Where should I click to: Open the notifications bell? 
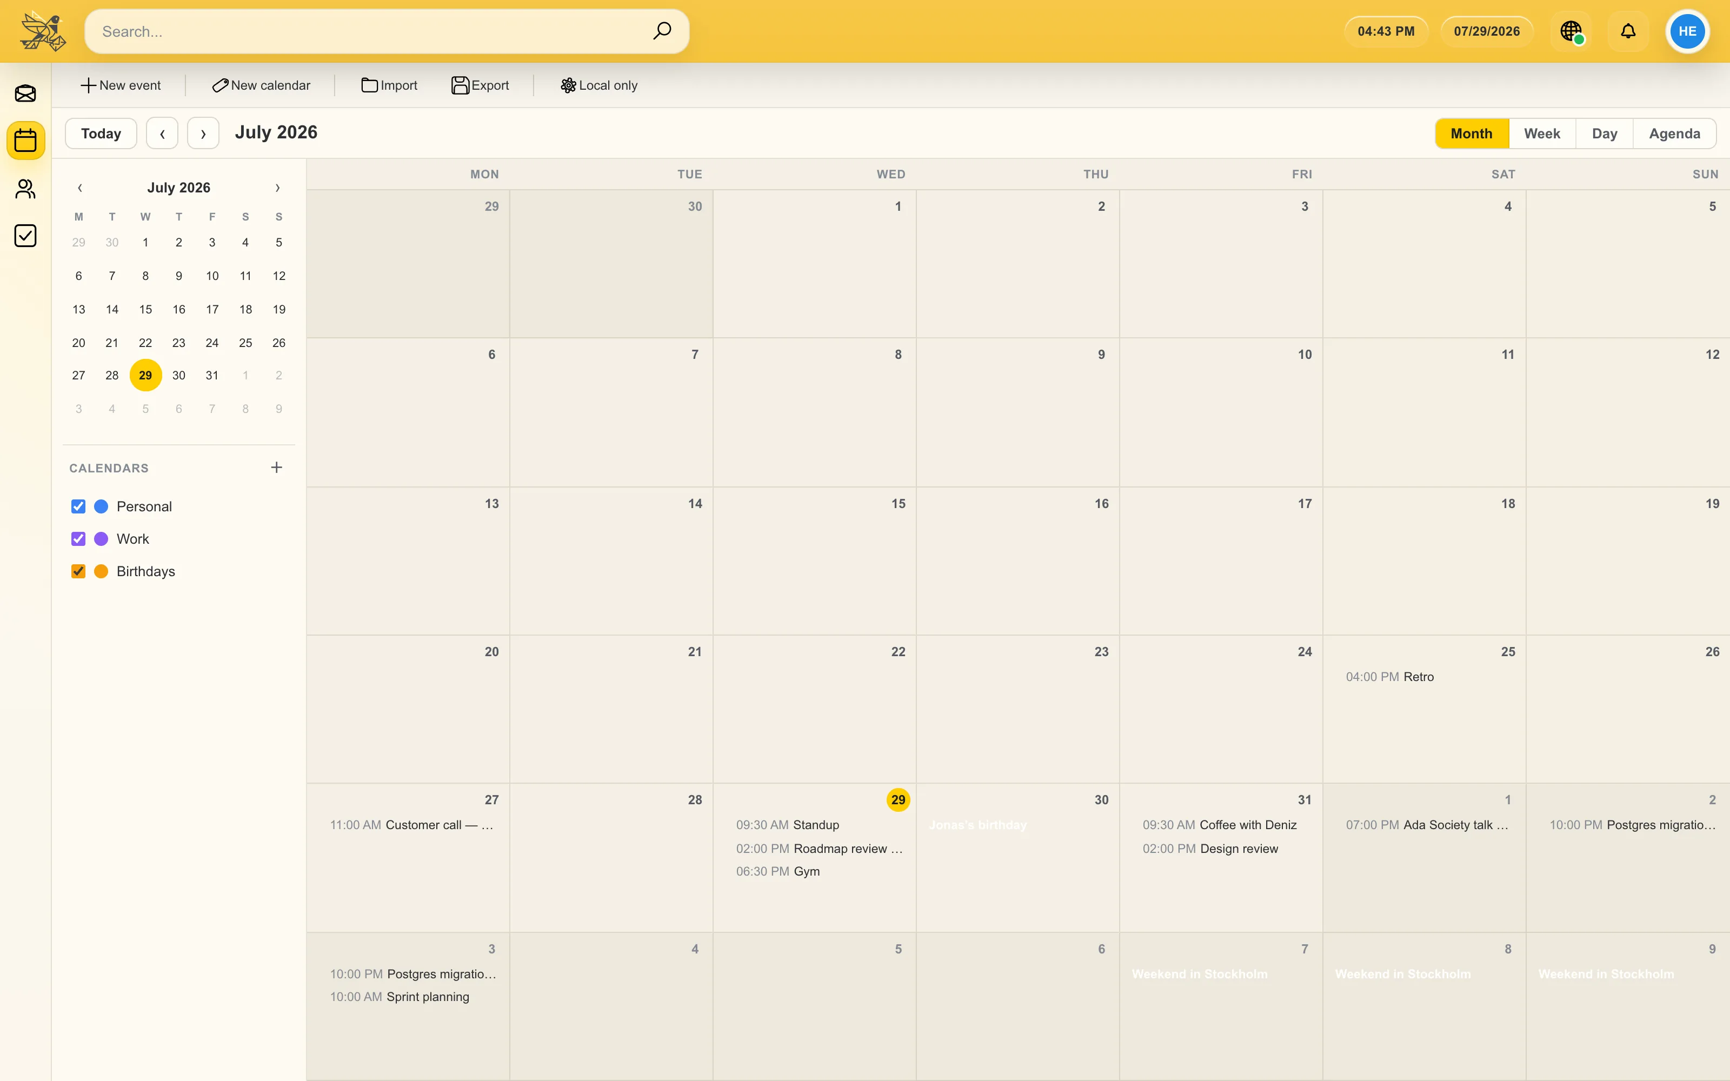(1628, 31)
